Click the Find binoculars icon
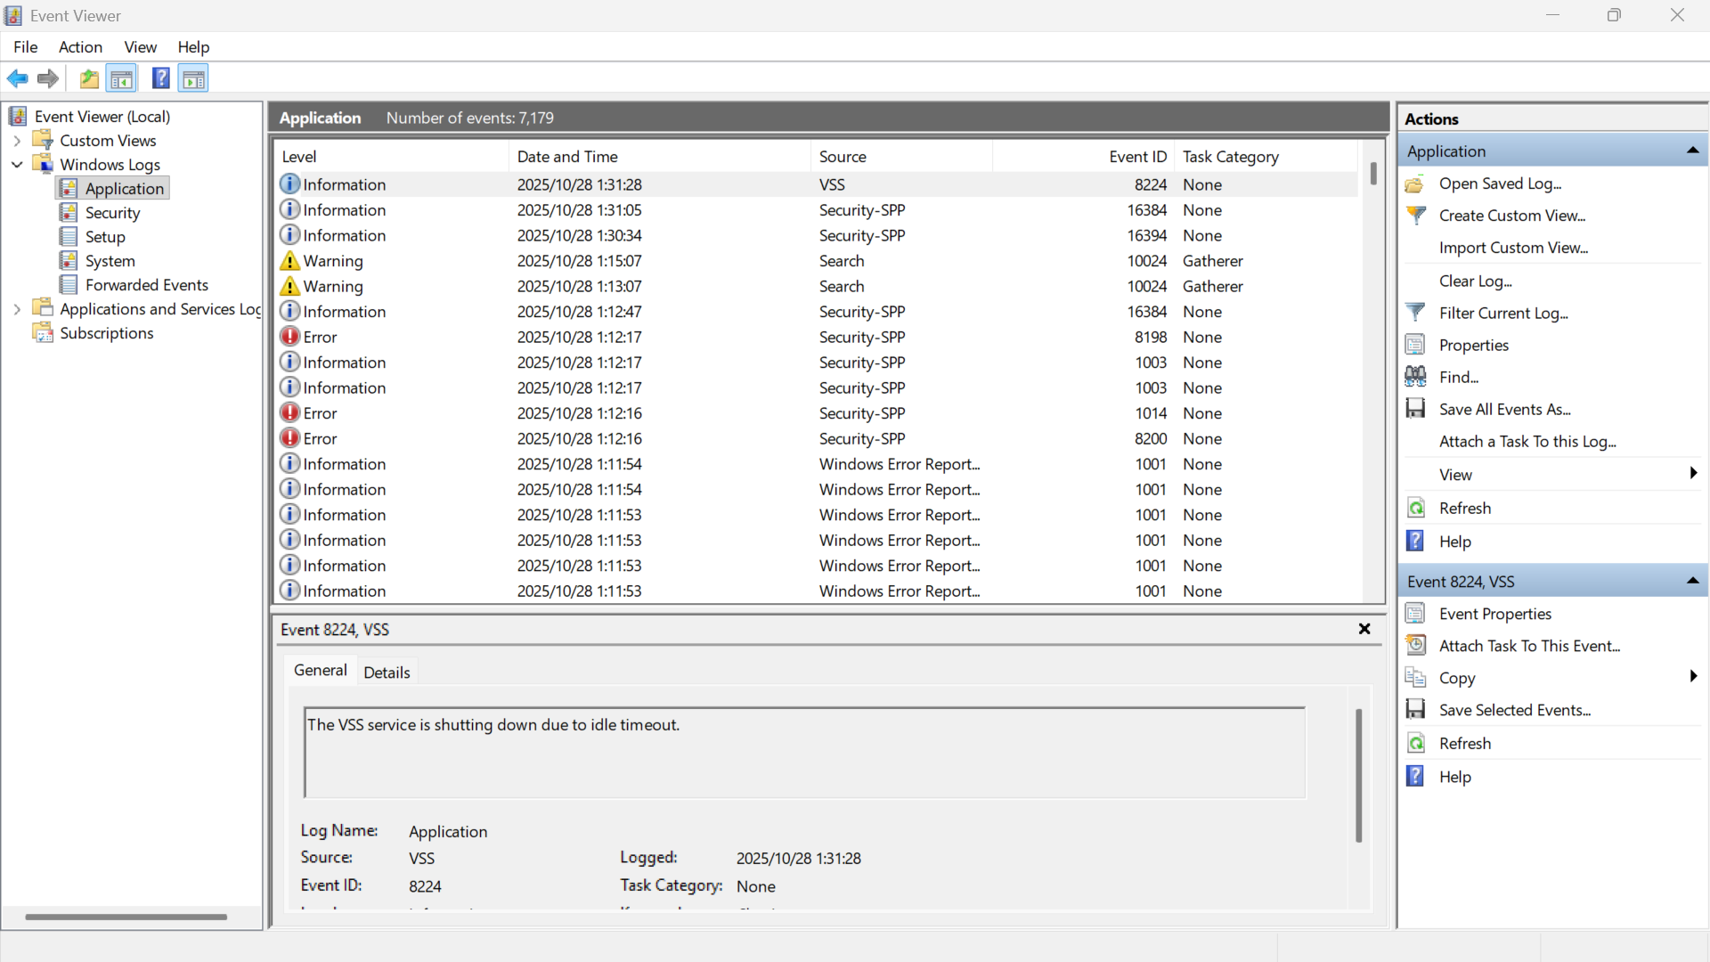Image resolution: width=1710 pixels, height=962 pixels. [x=1415, y=377]
